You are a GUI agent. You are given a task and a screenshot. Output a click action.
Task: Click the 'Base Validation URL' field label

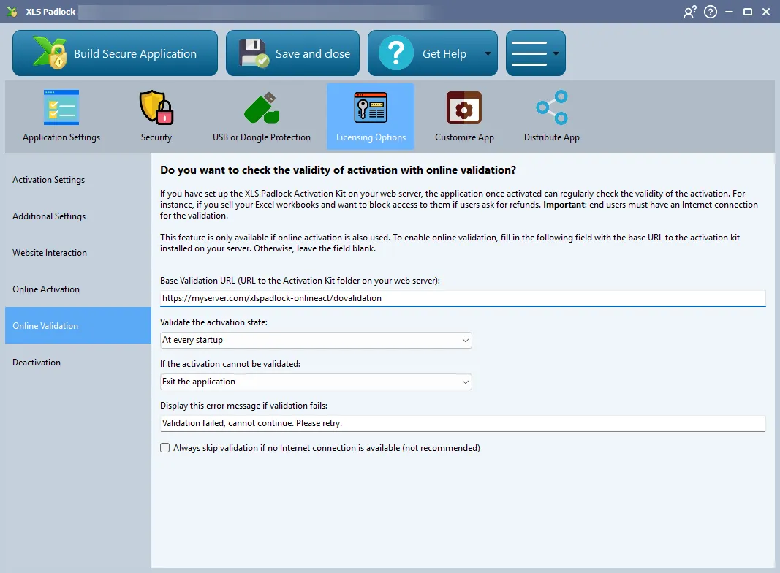(x=300, y=281)
